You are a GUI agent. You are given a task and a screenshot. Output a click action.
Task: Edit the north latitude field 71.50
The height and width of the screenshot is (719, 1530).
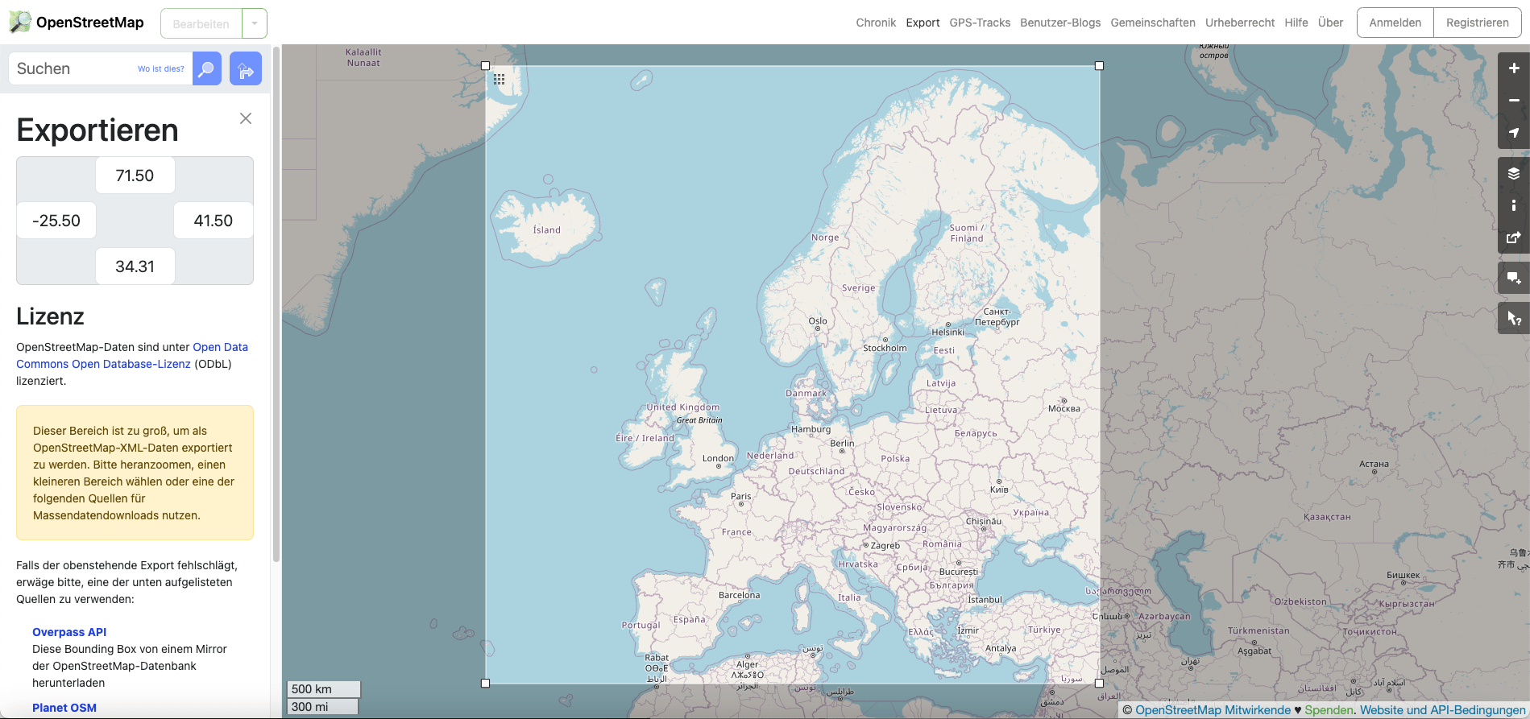point(135,176)
